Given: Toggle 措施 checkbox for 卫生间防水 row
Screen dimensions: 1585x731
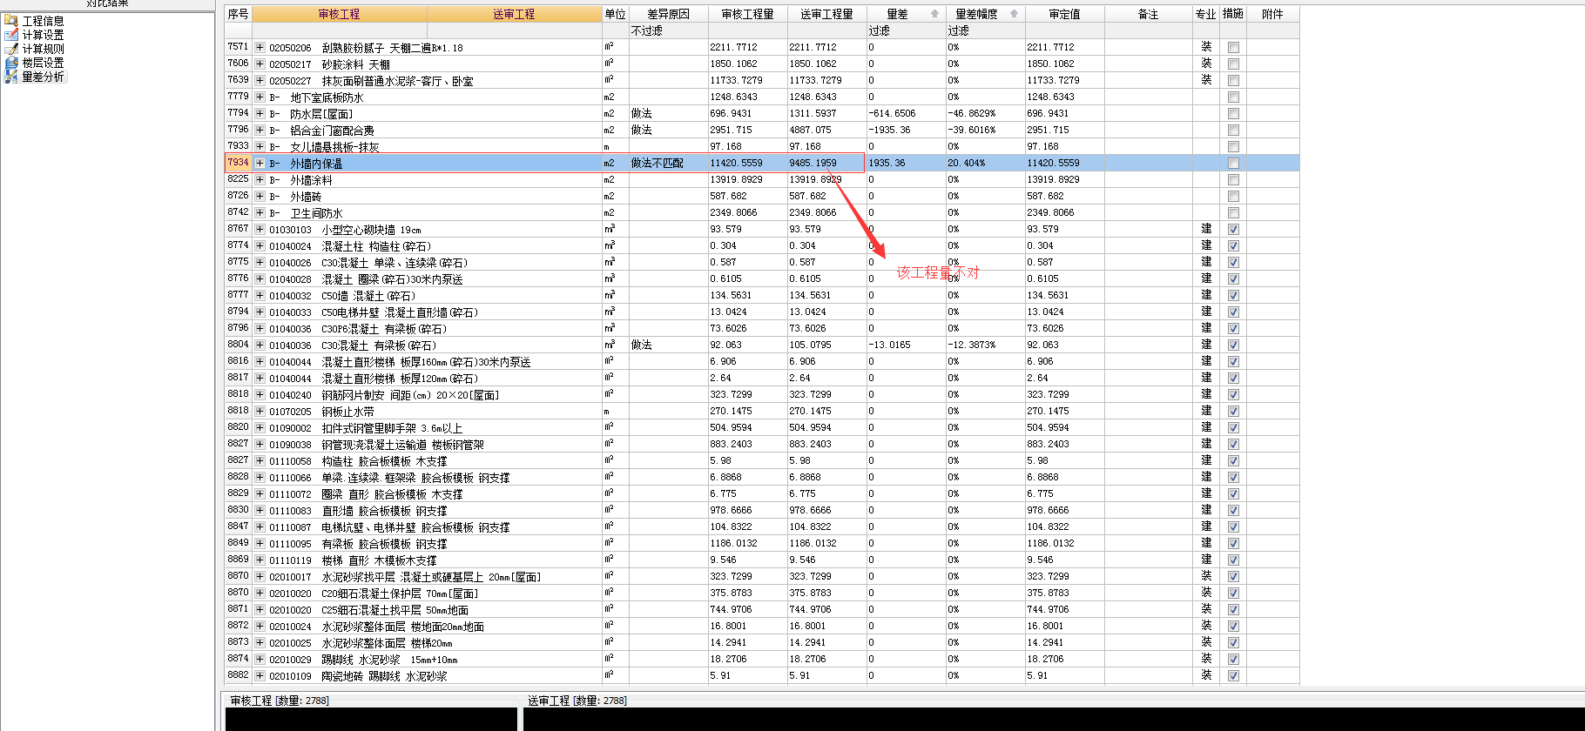Looking at the screenshot, I should pos(1233,213).
